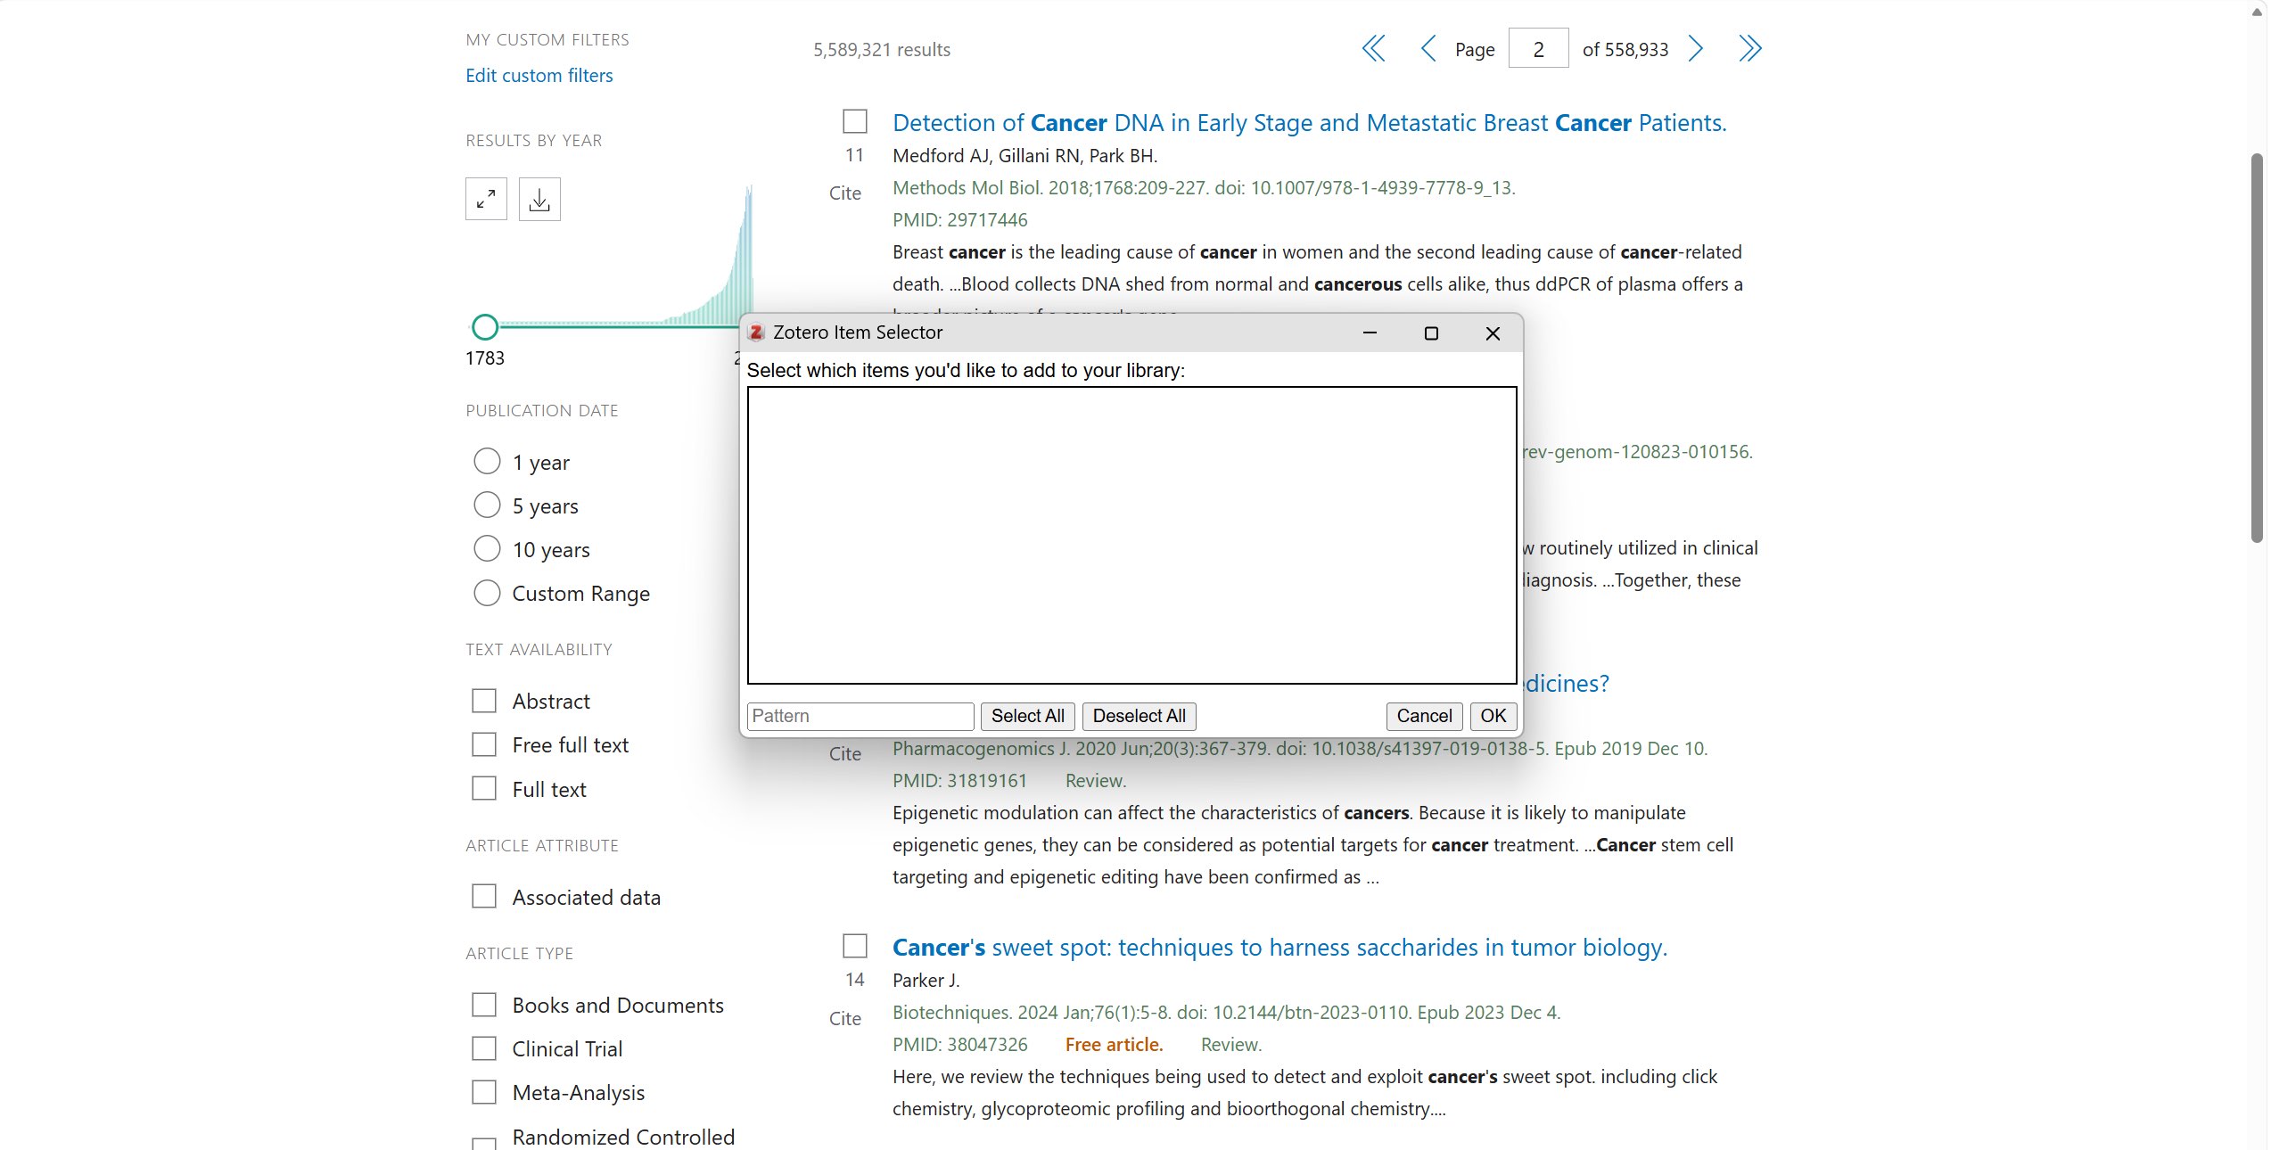Image resolution: width=2271 pixels, height=1150 pixels.
Task: Check the Meta-Analysis article type
Action: (484, 1092)
